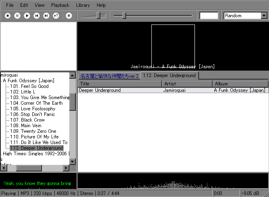Viewport: 269px width, 197px height.
Task: Click the Play button in toolbar
Action: pos(27,16)
